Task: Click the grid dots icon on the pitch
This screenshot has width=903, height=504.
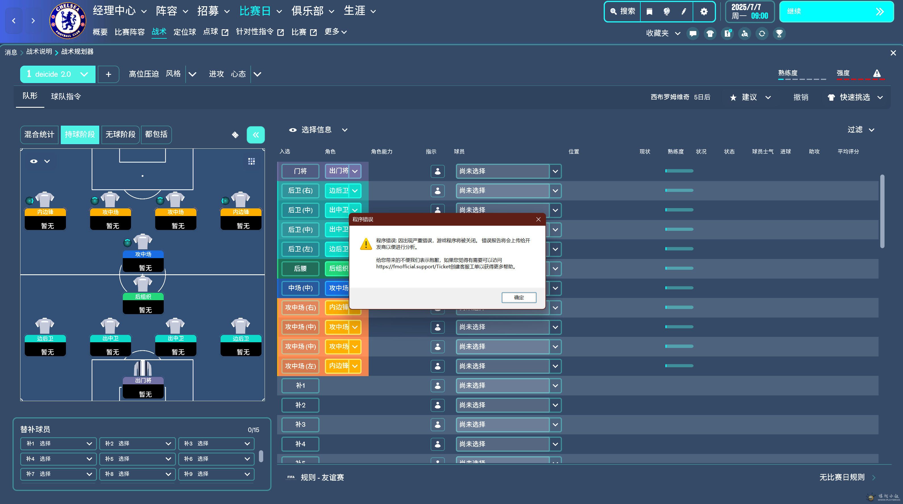Action: (251, 161)
